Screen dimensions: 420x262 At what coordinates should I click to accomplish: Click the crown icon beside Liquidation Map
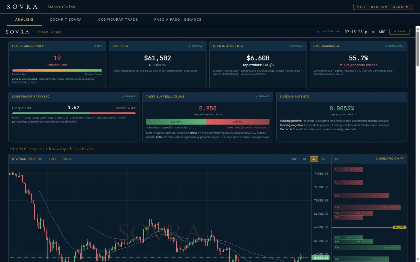point(337,159)
